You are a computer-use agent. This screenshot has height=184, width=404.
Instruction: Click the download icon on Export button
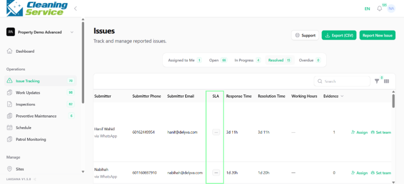[x=328, y=35]
